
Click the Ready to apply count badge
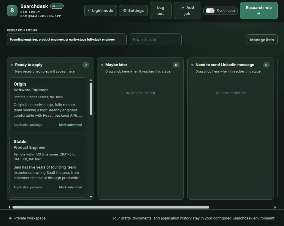click(86, 65)
